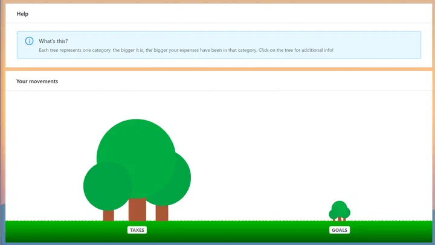
Task: Open the large Taxes category tree
Action: (x=137, y=170)
